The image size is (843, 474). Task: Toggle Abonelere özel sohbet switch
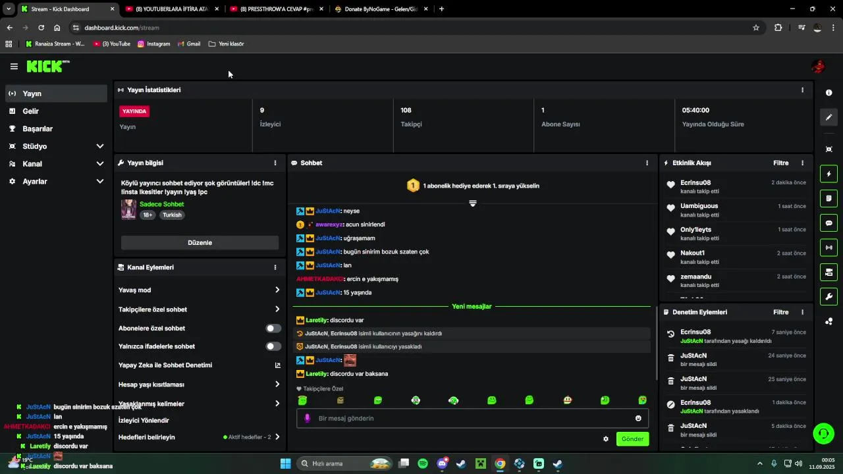click(273, 328)
